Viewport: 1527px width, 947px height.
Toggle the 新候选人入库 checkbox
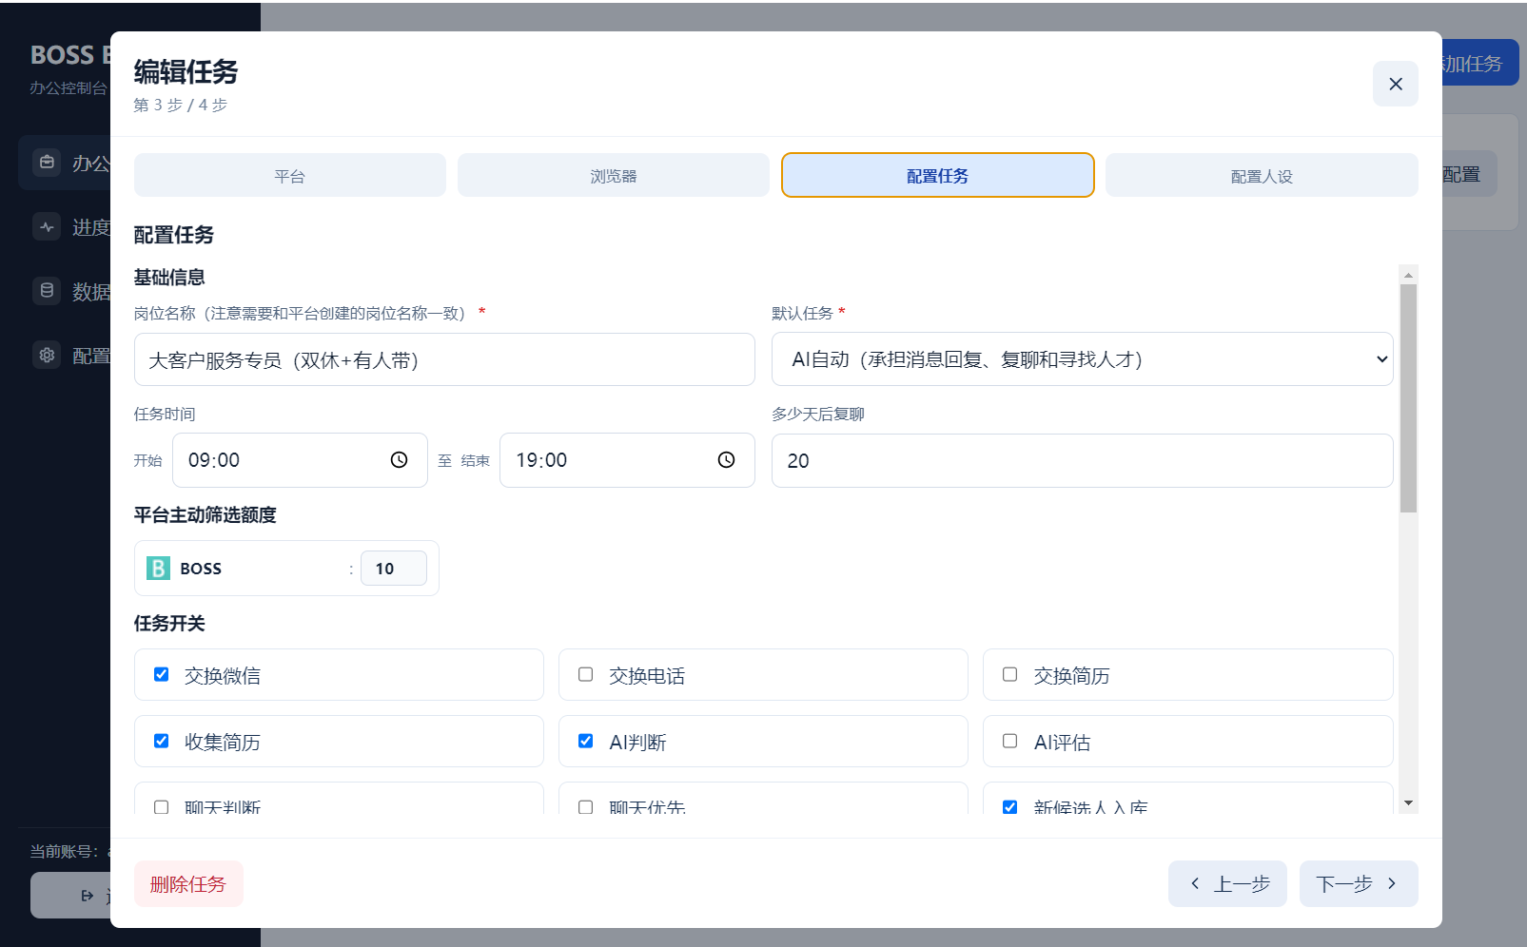point(1009,807)
